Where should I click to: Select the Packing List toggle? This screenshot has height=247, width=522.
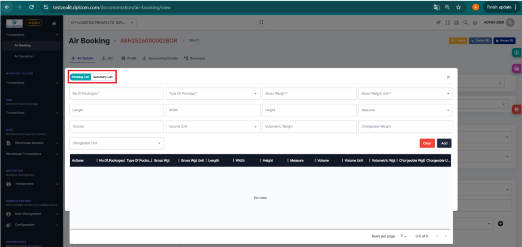click(80, 77)
